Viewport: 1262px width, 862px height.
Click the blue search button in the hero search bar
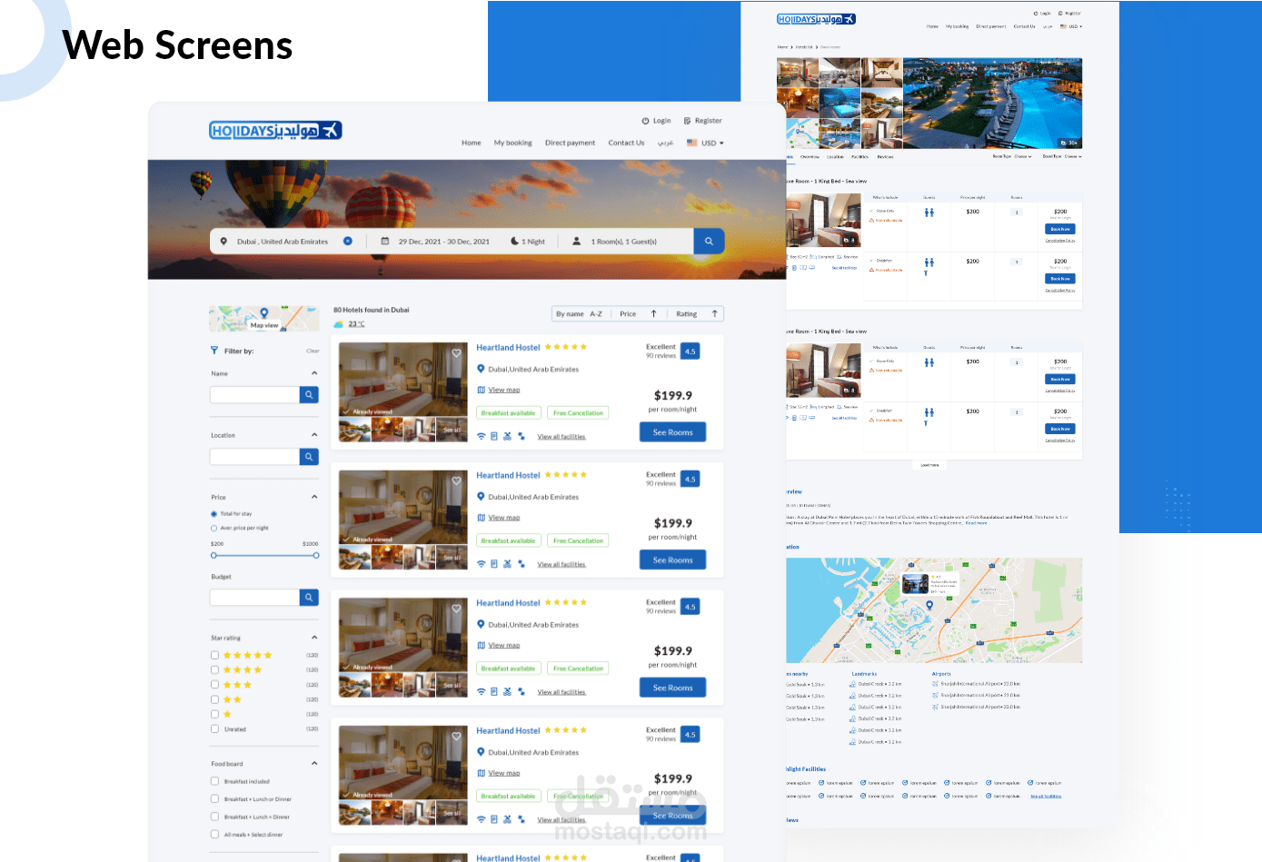coord(709,242)
